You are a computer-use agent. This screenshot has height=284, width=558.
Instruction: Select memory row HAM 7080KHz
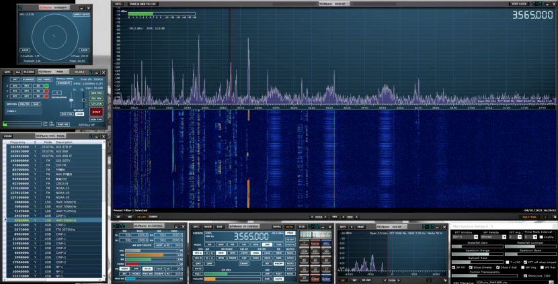tap(53, 201)
